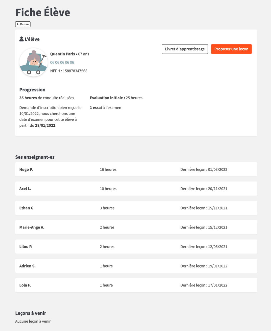Click the Progression section heading
The width and height of the screenshot is (271, 331).
[x=32, y=90]
